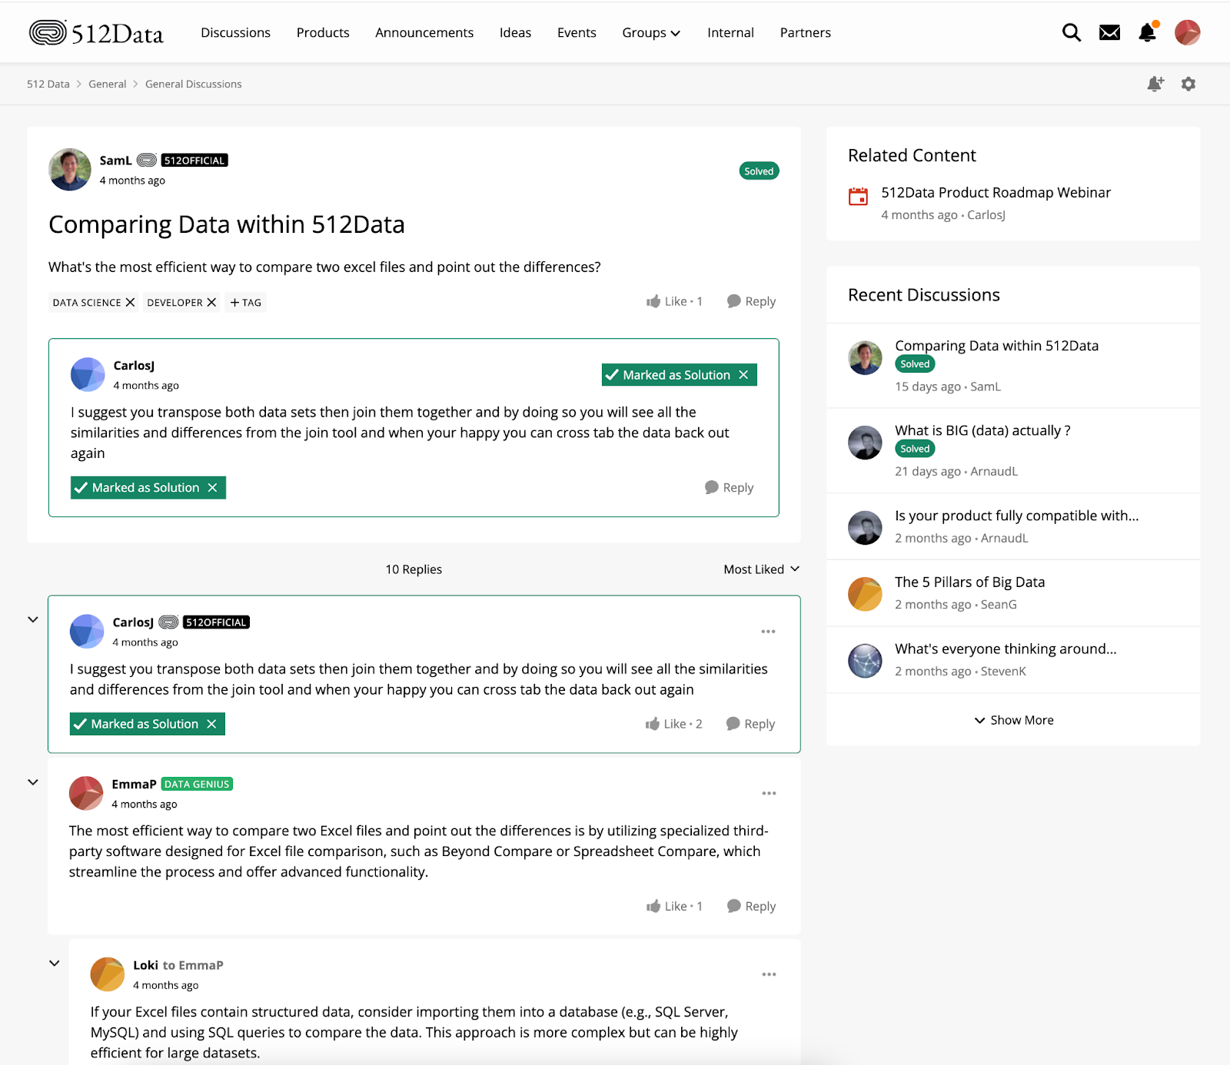Click the calendar event icon in Related Content

point(858,196)
